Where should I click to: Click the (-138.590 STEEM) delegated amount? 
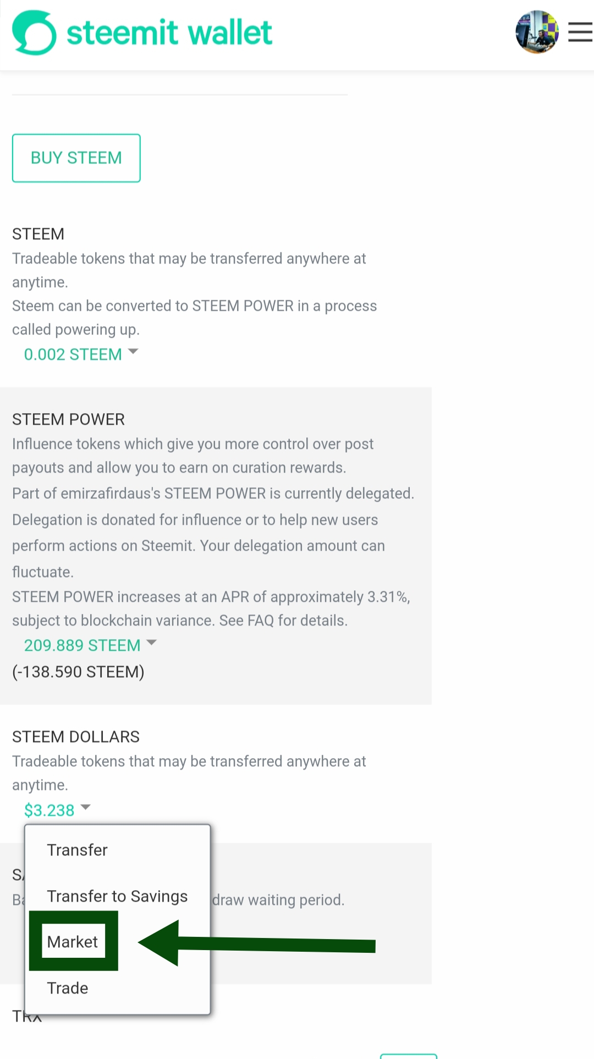click(x=78, y=672)
